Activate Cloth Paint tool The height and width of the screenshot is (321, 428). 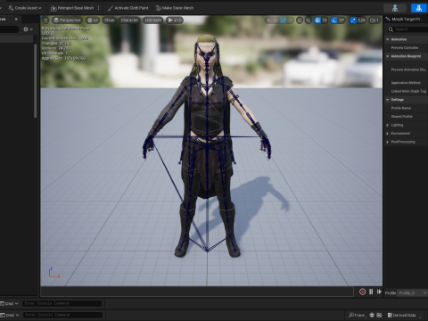(x=128, y=8)
